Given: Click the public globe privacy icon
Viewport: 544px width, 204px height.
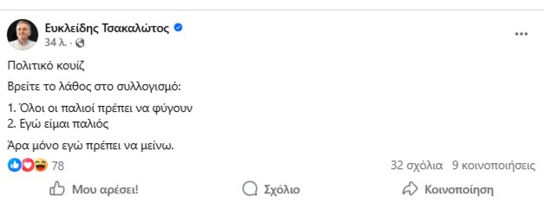Looking at the screenshot, I should point(80,43).
